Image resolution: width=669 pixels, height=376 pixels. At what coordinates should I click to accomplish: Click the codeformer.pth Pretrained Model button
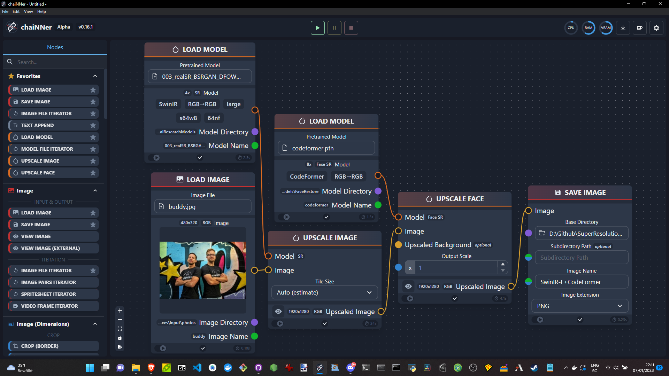tap(326, 148)
